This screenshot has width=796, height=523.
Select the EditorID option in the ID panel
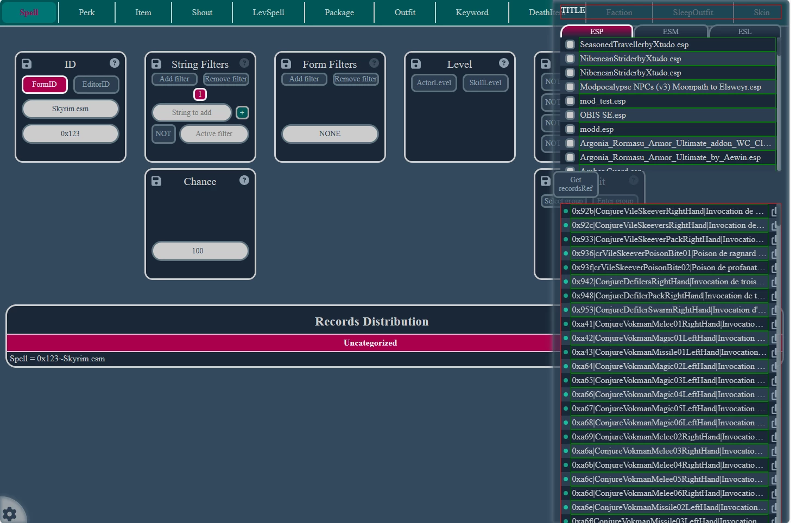pyautogui.click(x=96, y=84)
